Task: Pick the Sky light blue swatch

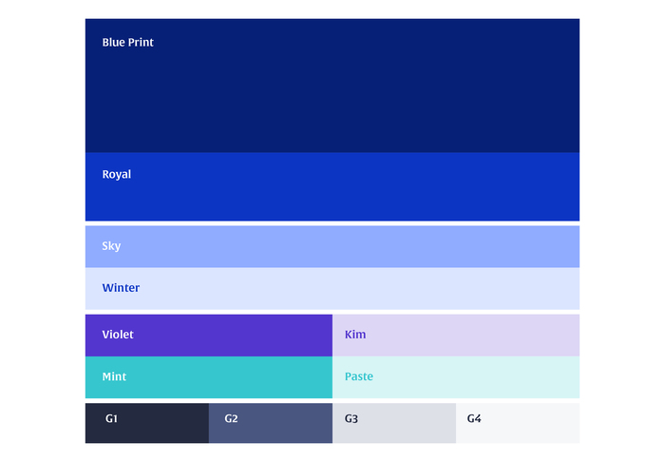Action: point(332,246)
